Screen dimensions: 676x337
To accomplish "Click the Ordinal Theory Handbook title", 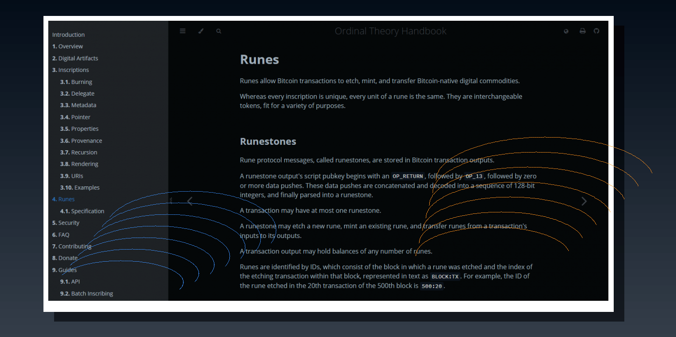I will point(391,31).
